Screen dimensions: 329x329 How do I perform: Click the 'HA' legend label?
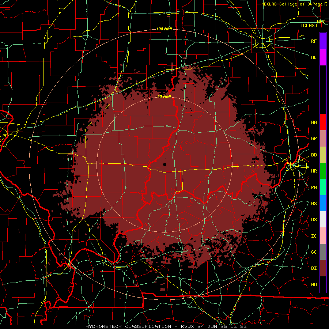tap(314, 122)
